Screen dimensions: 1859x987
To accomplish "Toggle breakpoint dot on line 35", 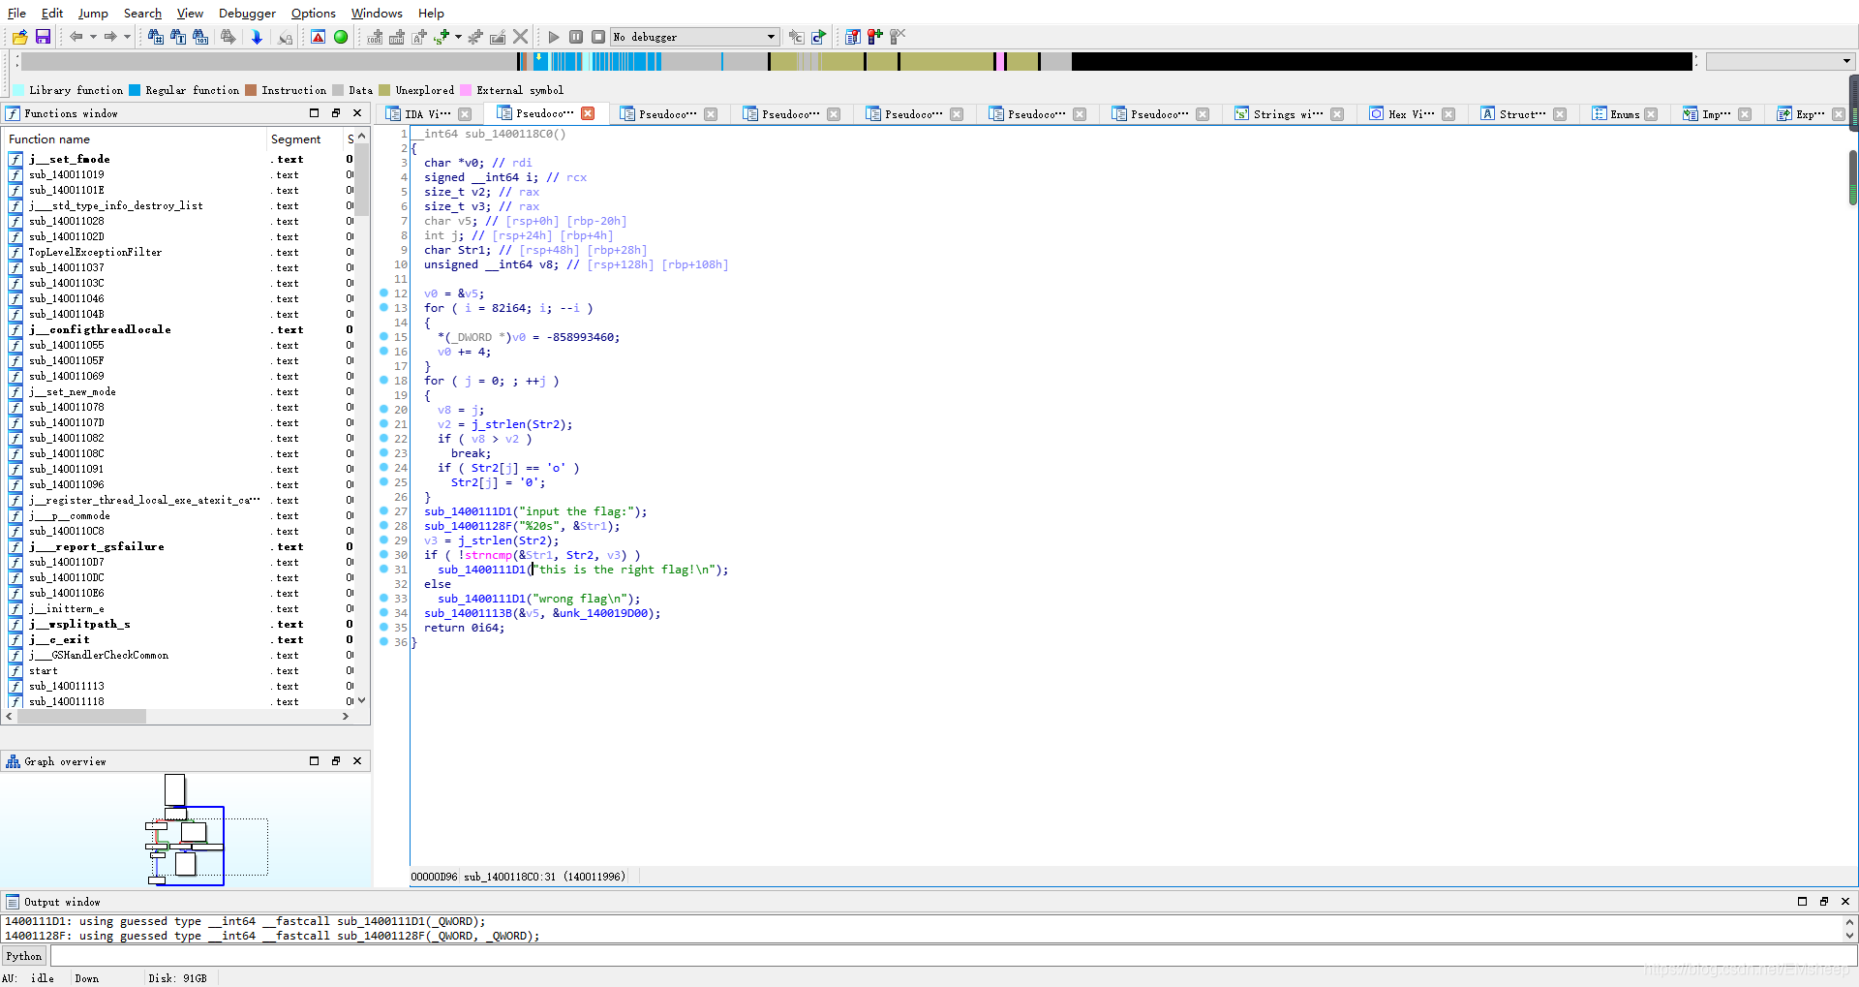I will [384, 627].
